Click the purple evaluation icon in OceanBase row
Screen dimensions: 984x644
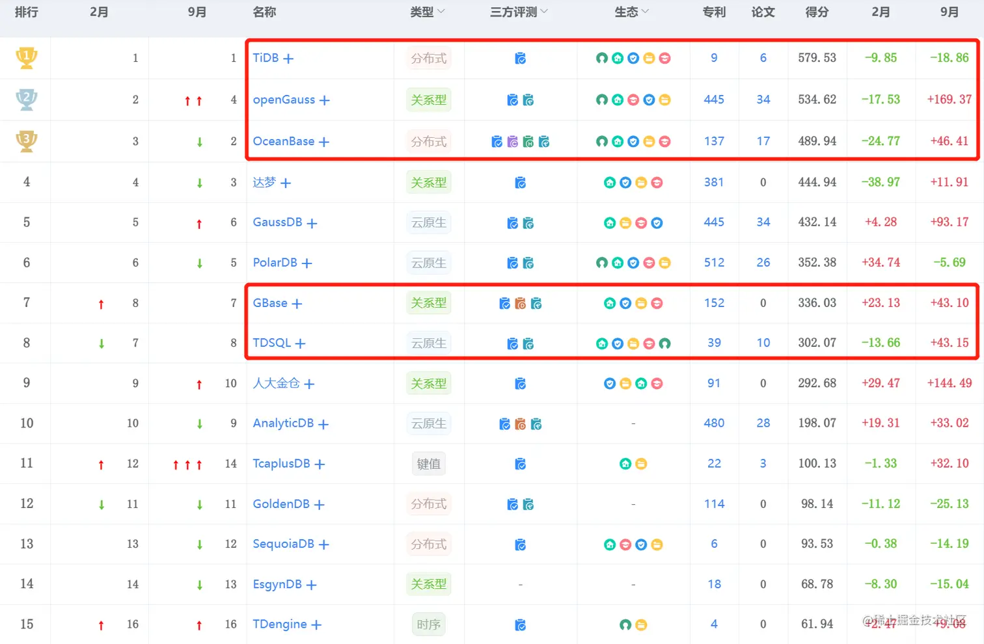pos(513,141)
